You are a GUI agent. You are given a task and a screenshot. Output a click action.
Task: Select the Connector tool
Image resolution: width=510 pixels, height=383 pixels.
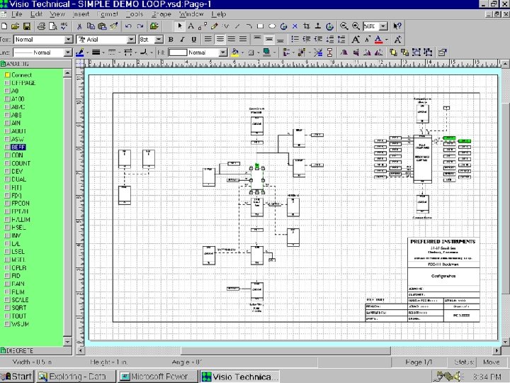click(x=203, y=26)
